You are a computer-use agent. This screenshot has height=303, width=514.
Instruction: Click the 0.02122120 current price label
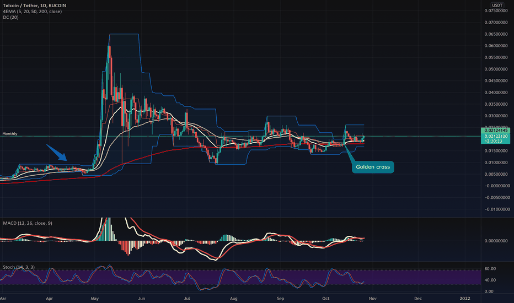pyautogui.click(x=495, y=136)
